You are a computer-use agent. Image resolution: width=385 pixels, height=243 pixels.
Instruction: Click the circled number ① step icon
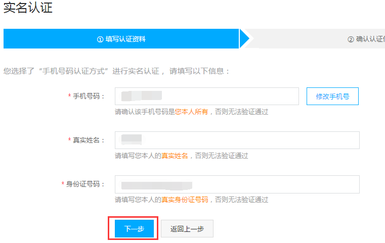(x=100, y=39)
